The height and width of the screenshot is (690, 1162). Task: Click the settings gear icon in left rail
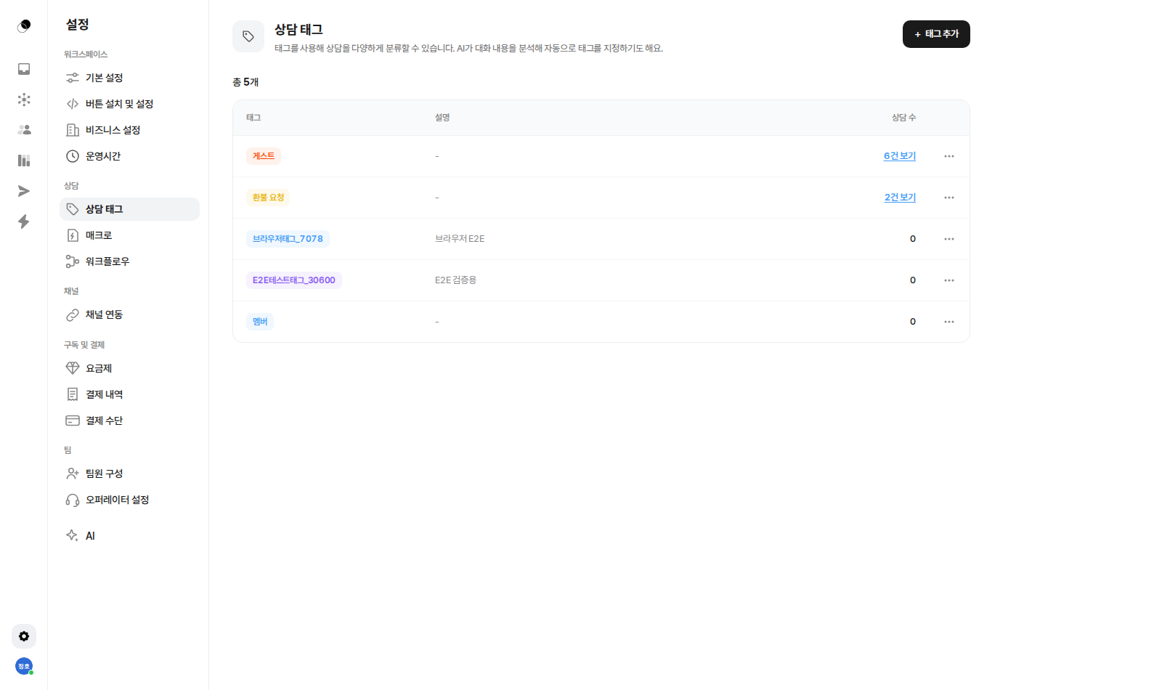click(x=24, y=636)
